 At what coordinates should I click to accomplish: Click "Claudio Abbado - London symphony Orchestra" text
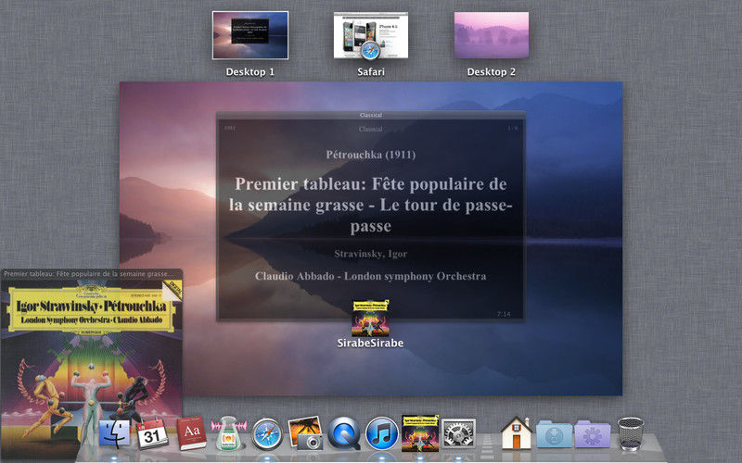click(370, 276)
